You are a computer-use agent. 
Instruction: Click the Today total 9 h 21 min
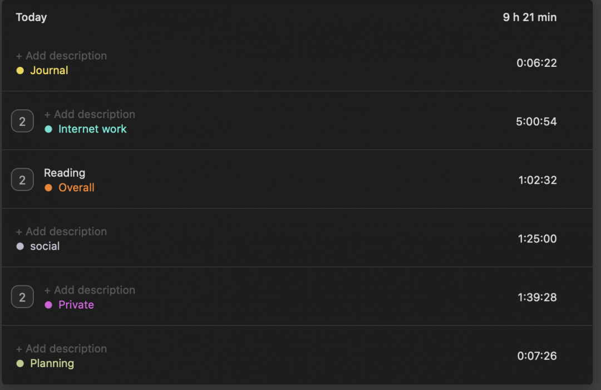[x=529, y=17]
